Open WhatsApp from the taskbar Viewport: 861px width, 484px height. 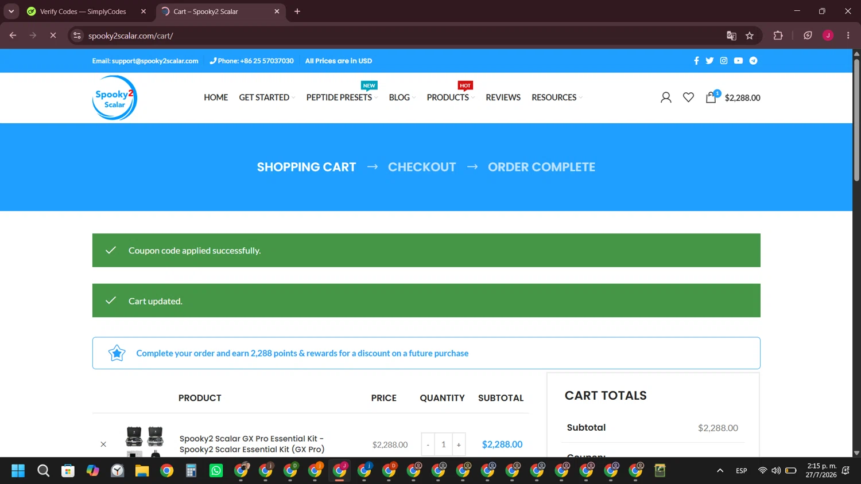click(x=216, y=471)
